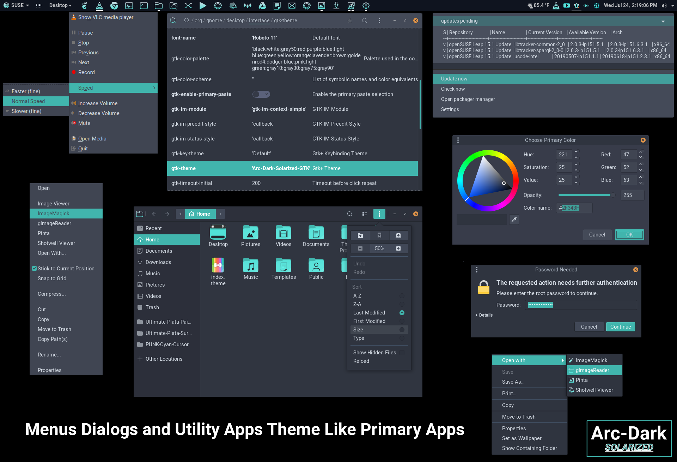
Task: Click the scrollbar in the dconf editor list
Action: 420,105
